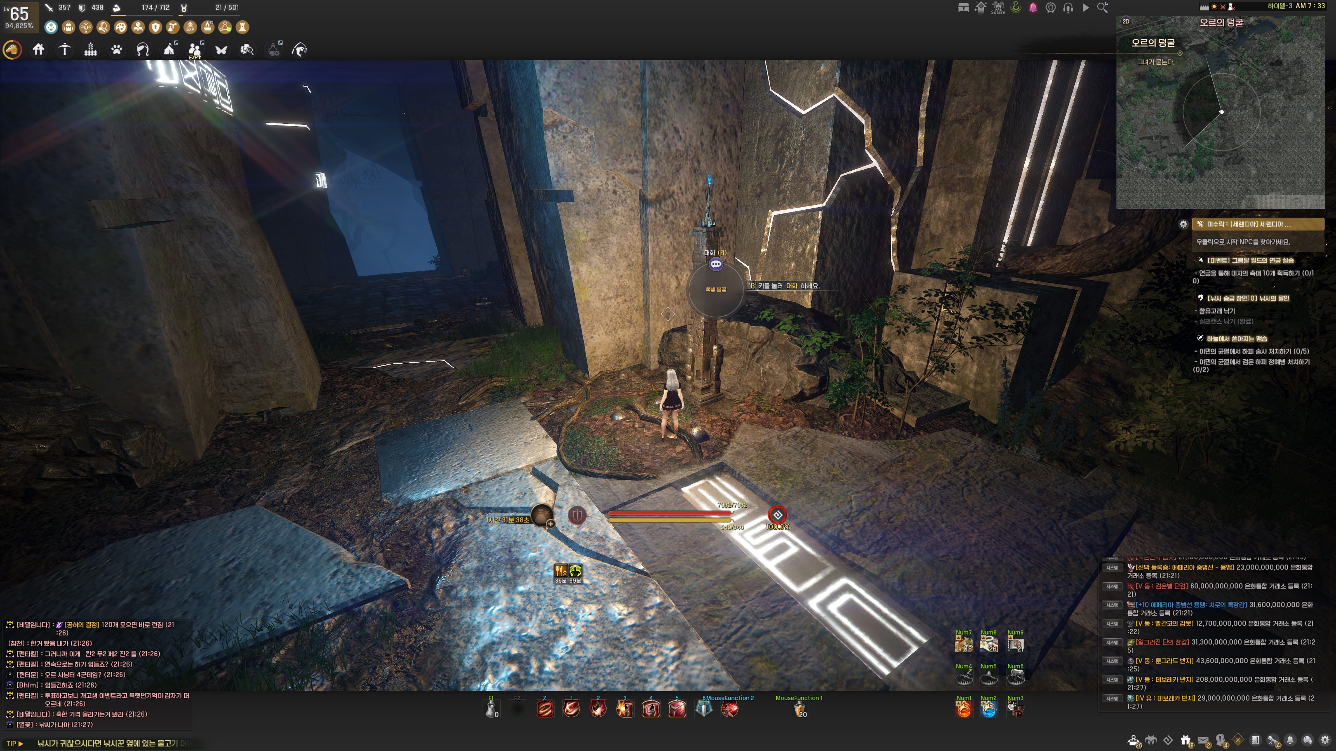Click the residence house icon
1336x751 pixels.
38,50
